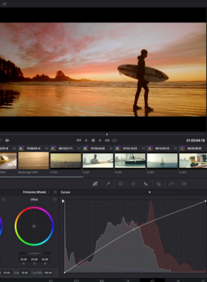Image resolution: width=207 pixels, height=282 pixels.
Task: Click the Hue value field 50.00
Action: pos(25,273)
